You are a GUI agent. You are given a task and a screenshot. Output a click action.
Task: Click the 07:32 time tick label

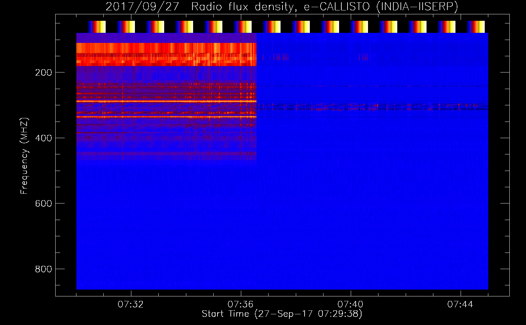[131, 305]
